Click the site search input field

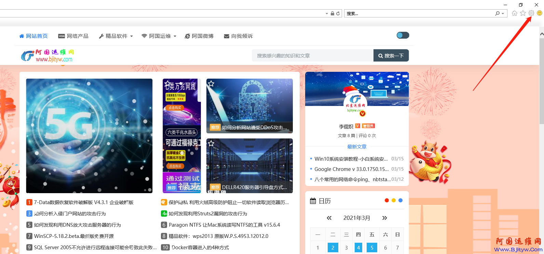312,55
